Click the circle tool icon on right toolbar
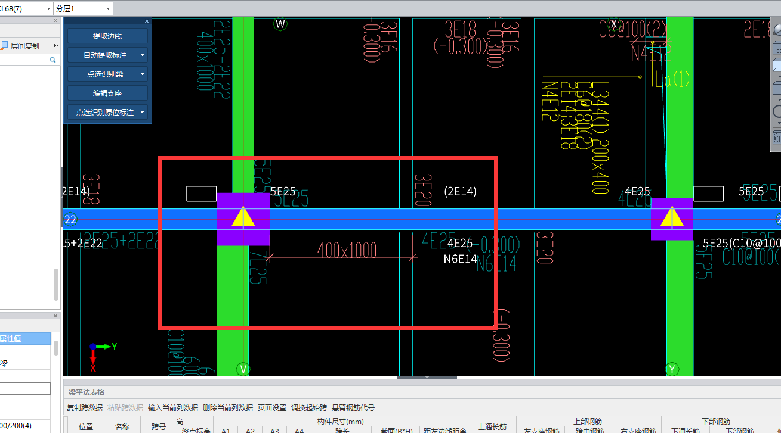781x433 pixels. tap(777, 111)
